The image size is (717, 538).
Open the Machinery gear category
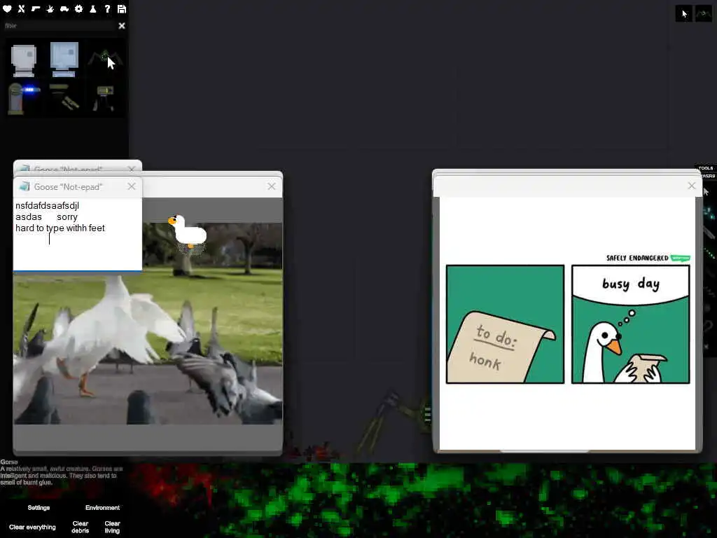pyautogui.click(x=78, y=8)
